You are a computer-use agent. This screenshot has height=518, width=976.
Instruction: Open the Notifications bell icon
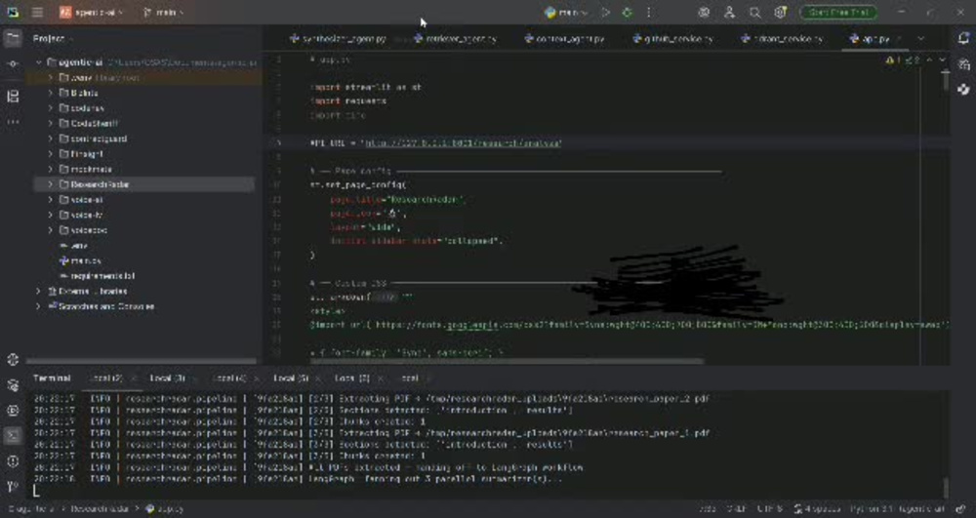click(x=963, y=39)
